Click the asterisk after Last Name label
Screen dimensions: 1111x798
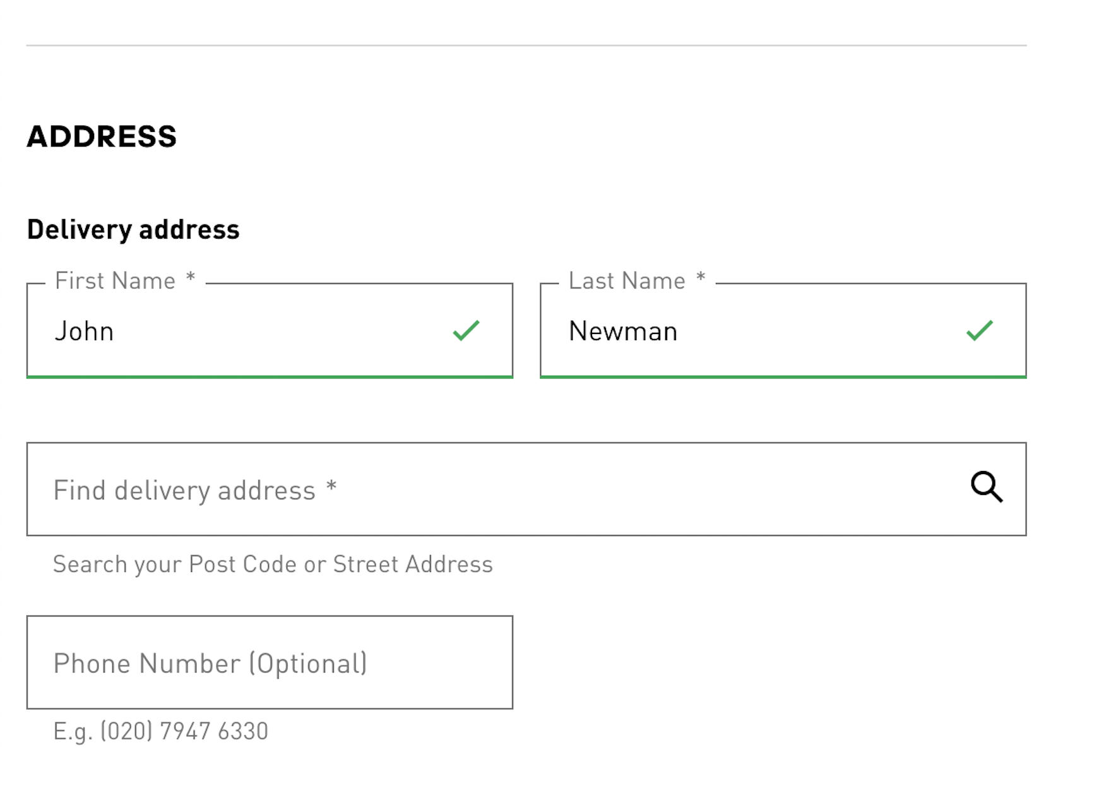tap(701, 278)
